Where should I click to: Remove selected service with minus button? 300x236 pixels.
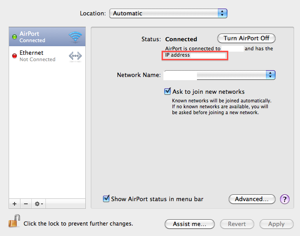[x=26, y=204]
